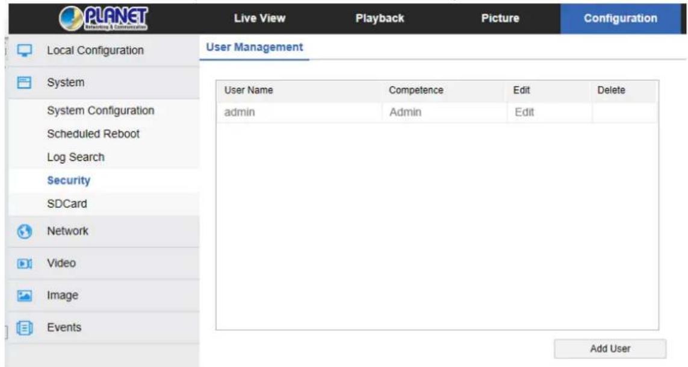This screenshot has height=367, width=688.
Task: Click the Local Configuration monitor icon
Action: 24,51
